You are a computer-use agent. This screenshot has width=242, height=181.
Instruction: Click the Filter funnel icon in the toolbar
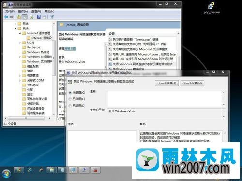click(52, 17)
